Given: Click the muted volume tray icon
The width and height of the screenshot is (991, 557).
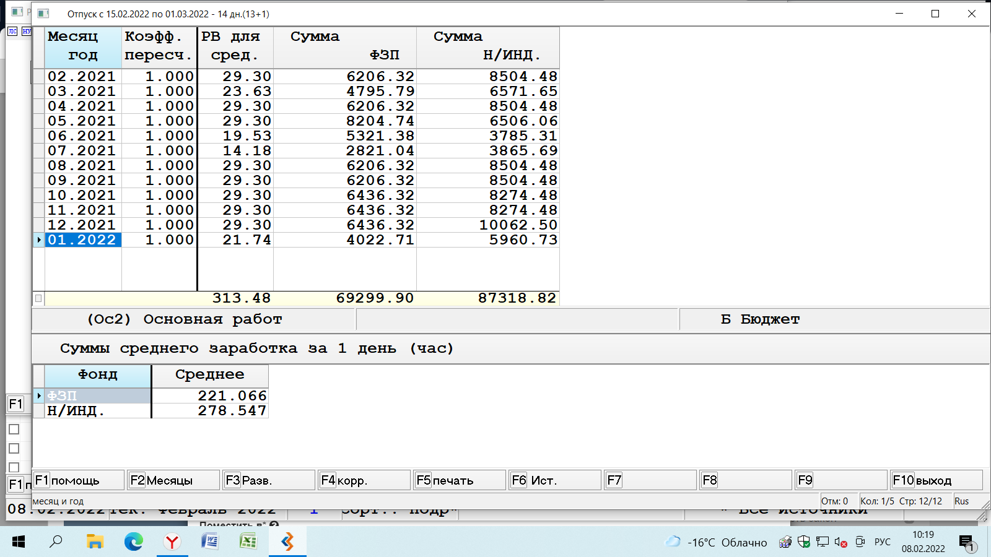Looking at the screenshot, I should point(840,542).
